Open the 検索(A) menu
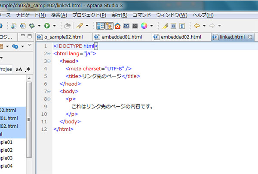Screen dimensions: 258x174 coord(59,15)
